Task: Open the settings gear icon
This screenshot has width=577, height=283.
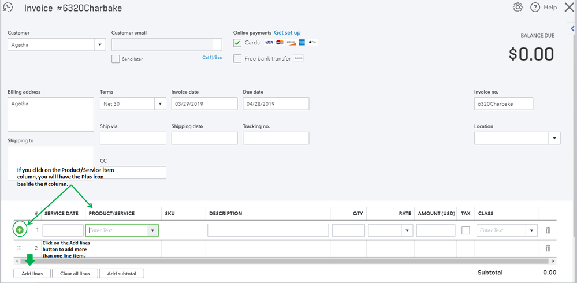Action: 518,8
